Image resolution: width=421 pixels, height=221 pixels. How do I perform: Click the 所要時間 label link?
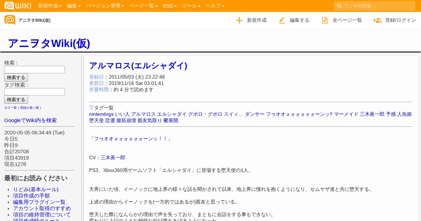(99, 89)
